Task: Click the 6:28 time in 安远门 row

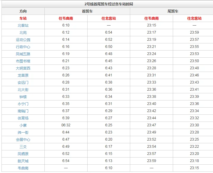Action: pos(66,82)
